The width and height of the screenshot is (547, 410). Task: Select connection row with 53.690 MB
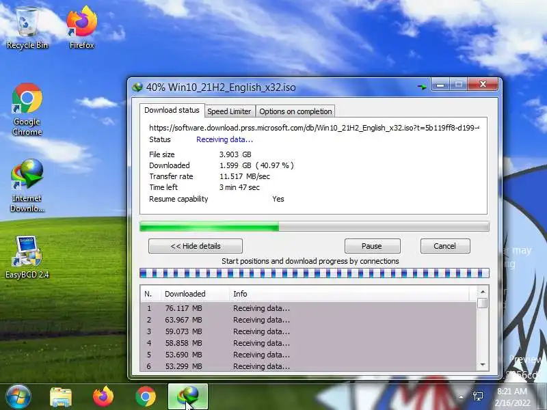pos(308,355)
